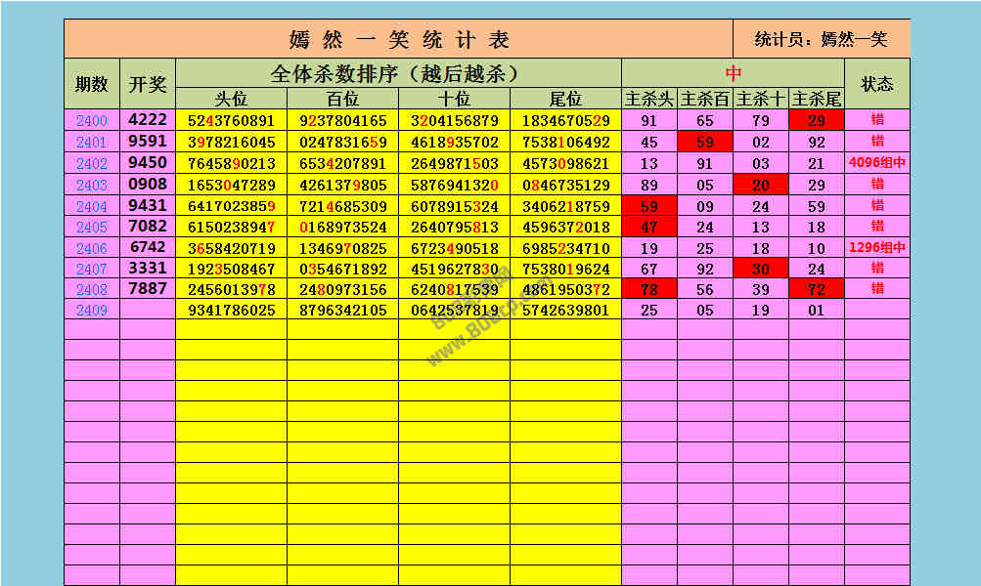This screenshot has height=586, width=981.
Task: Click the 嫣然一笑统计表 title cell
Action: tap(399, 39)
